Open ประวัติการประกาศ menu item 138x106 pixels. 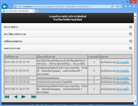[x=68, y=34]
